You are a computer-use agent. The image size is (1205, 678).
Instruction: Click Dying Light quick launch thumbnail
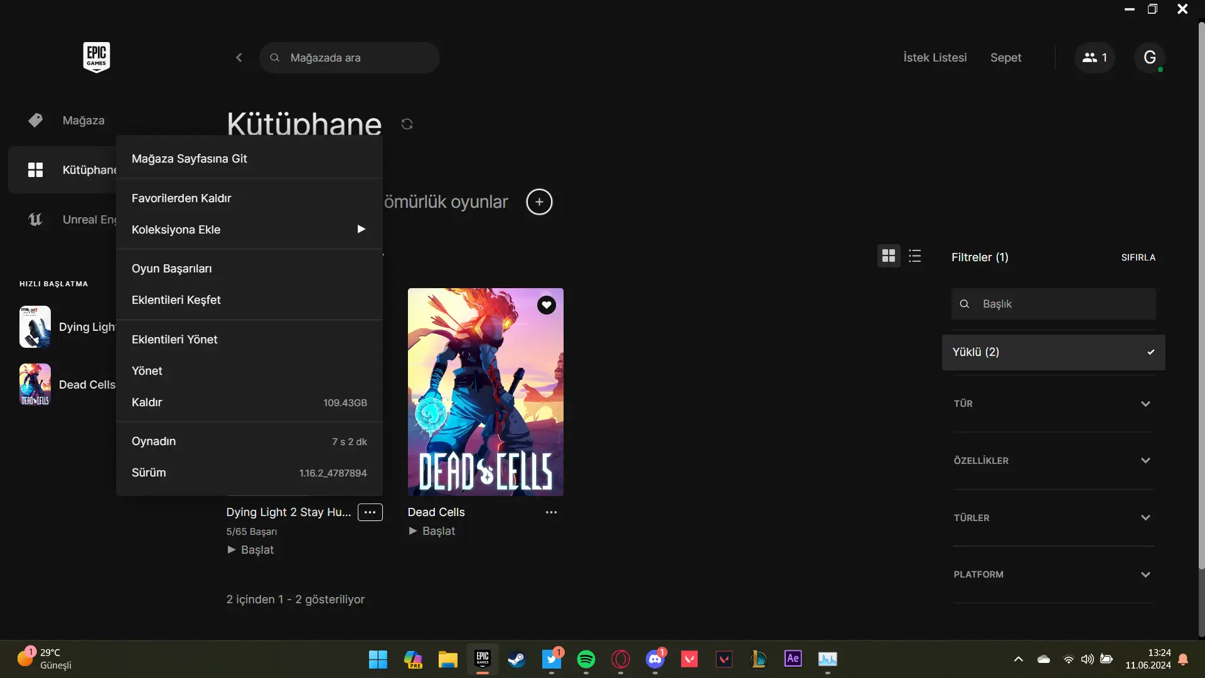tap(35, 327)
